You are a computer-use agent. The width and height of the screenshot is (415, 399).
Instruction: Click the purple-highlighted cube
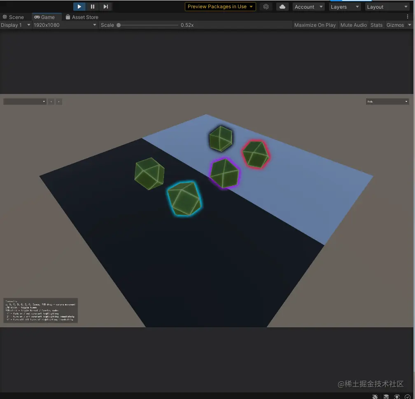[x=224, y=173]
